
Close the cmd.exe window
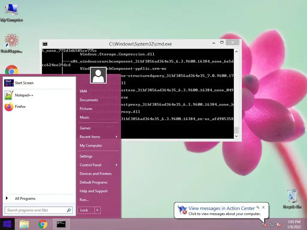pos(232,43)
